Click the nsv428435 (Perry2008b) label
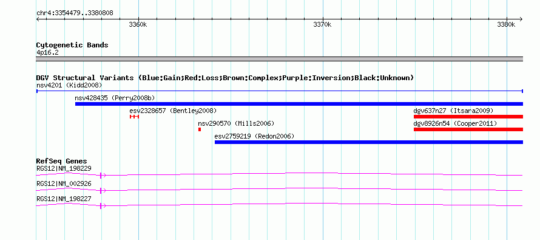540x240 pixels. [x=115, y=98]
